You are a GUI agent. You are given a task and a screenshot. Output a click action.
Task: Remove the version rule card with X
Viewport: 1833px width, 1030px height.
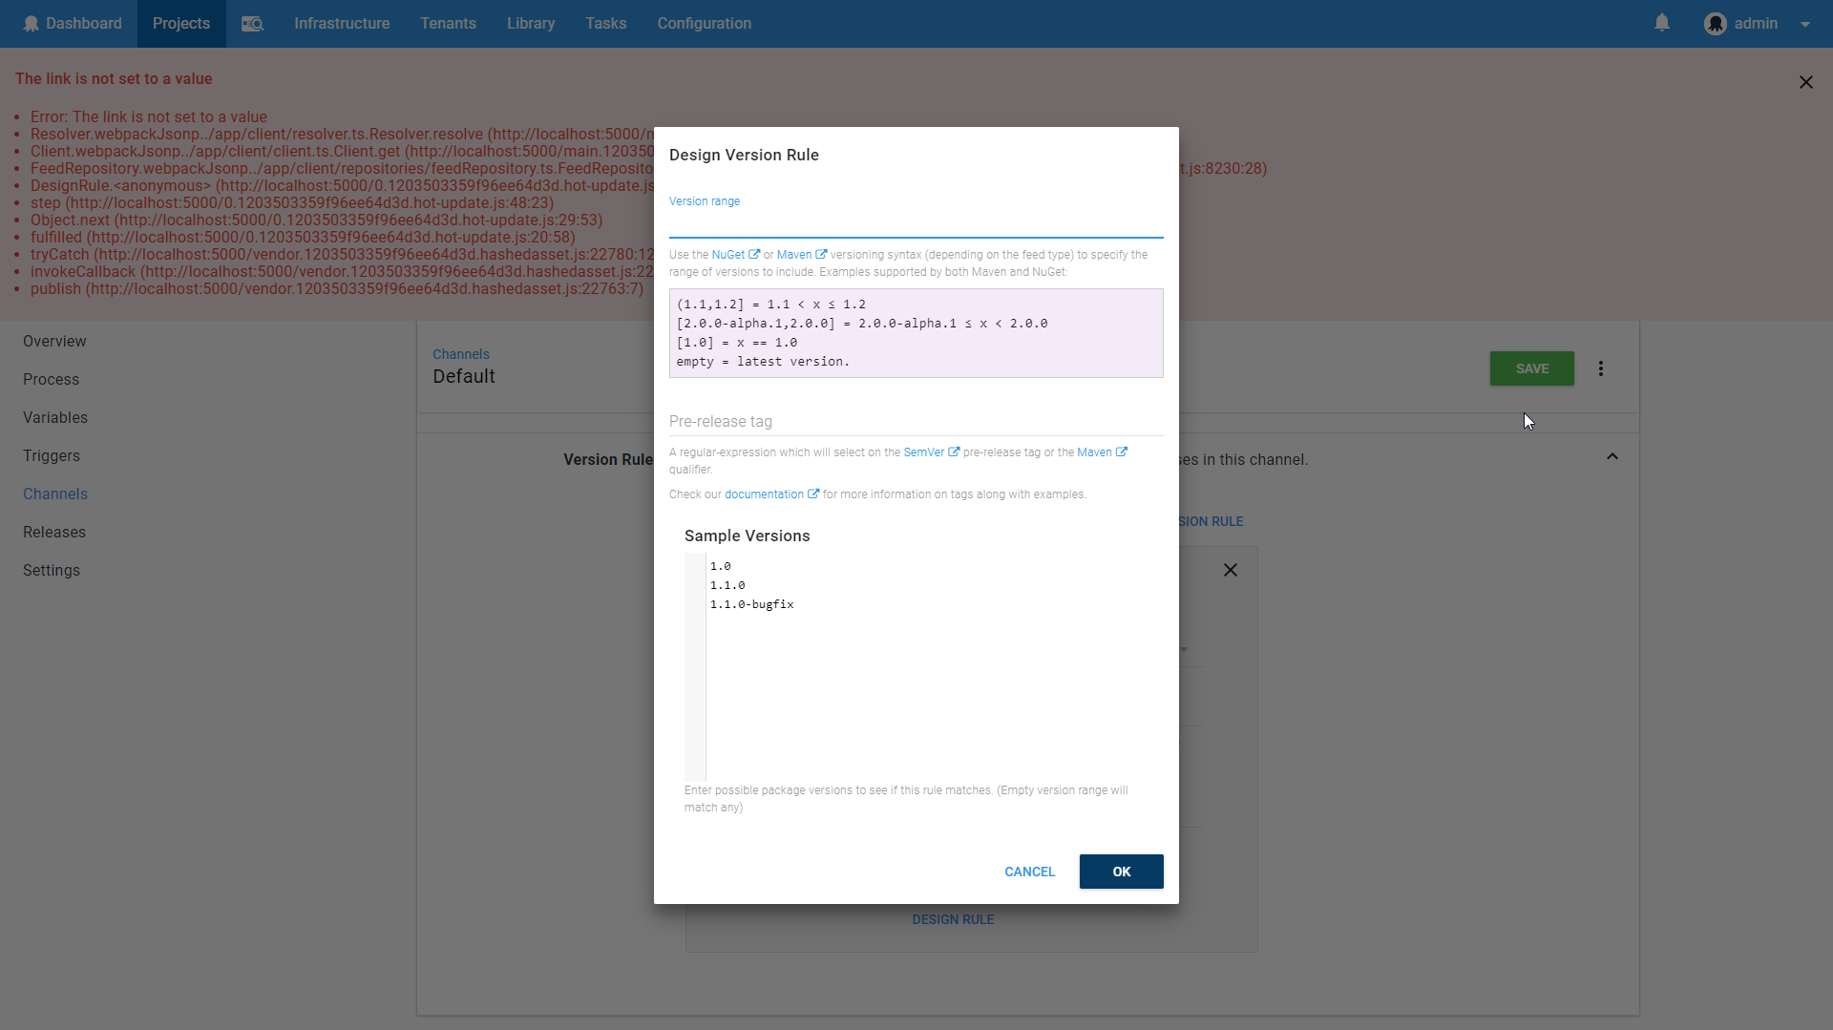coord(1231,570)
